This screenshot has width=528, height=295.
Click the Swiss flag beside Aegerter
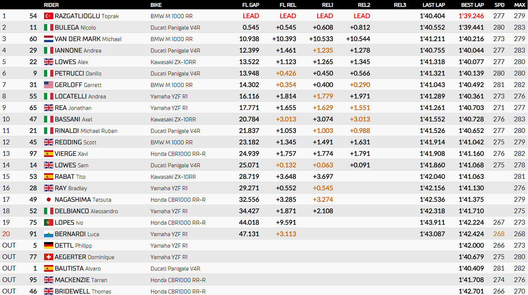[x=49, y=257]
